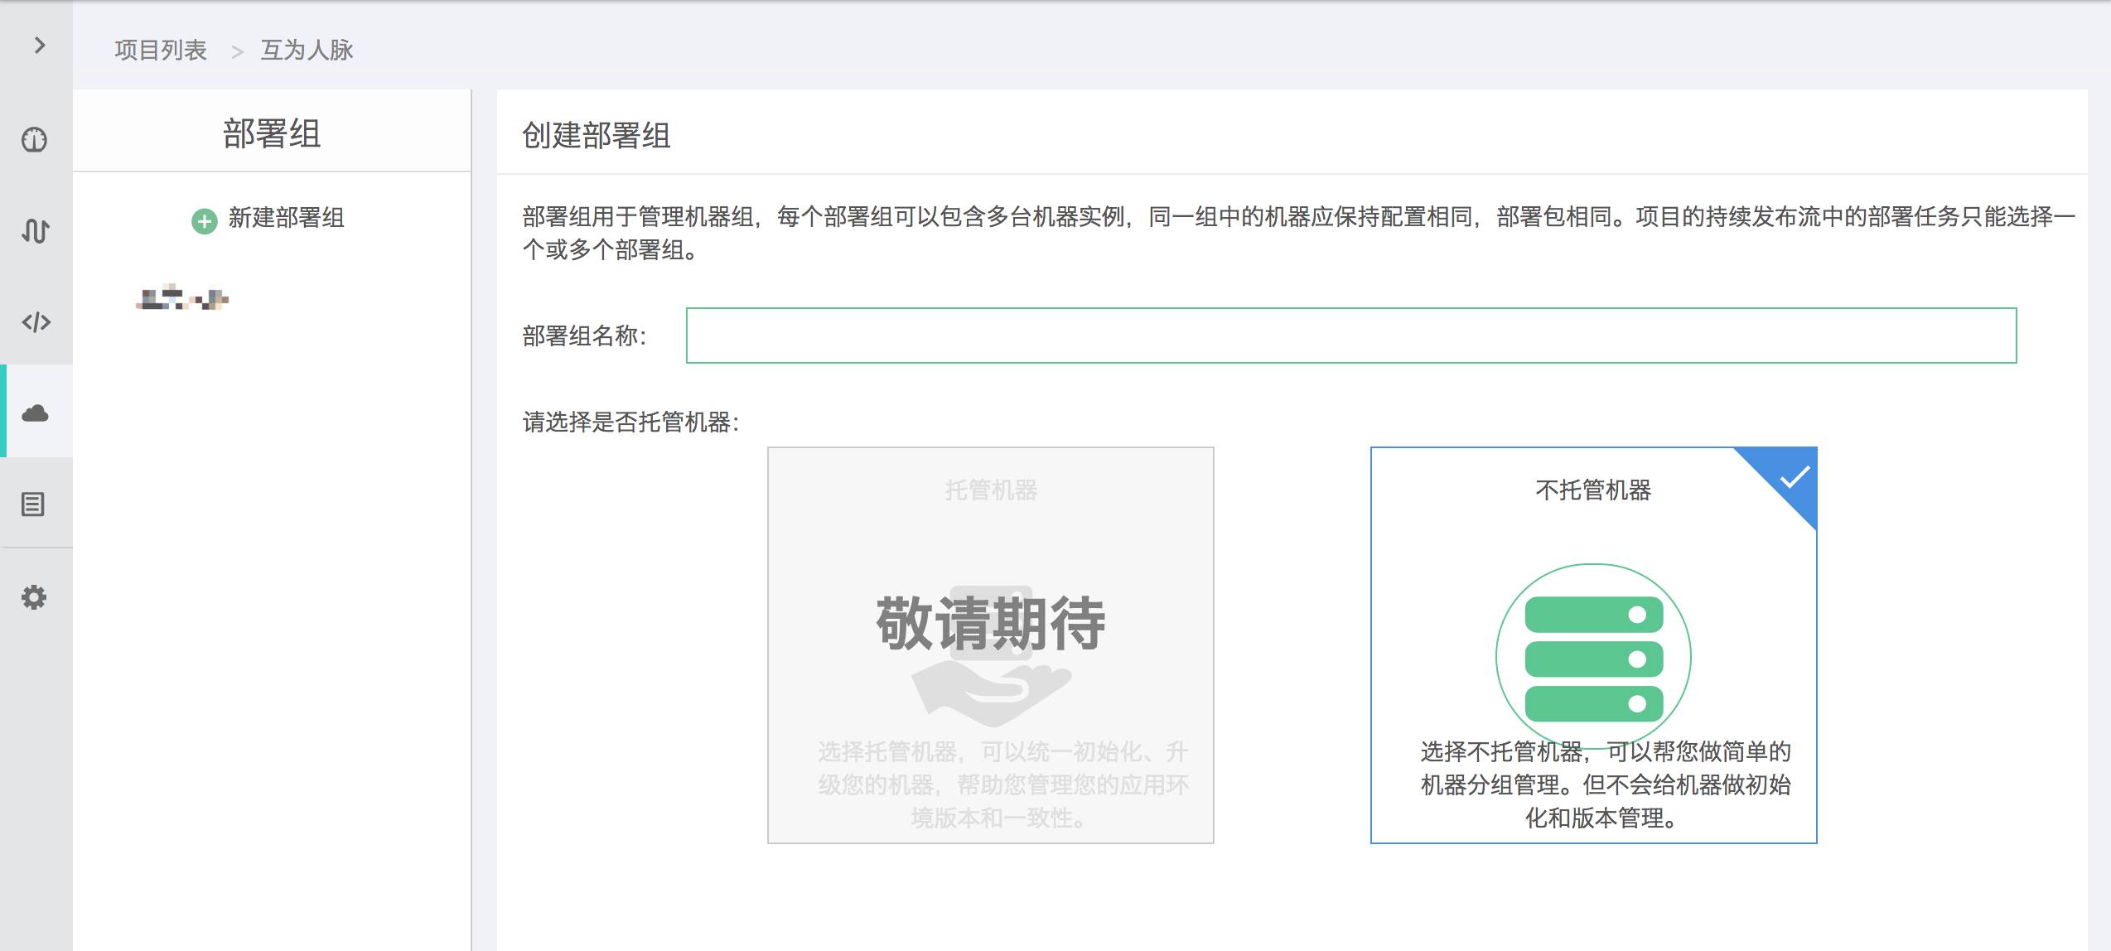Click the green plus icon for new group
Image resolution: width=2111 pixels, height=951 pixels.
pyautogui.click(x=204, y=221)
